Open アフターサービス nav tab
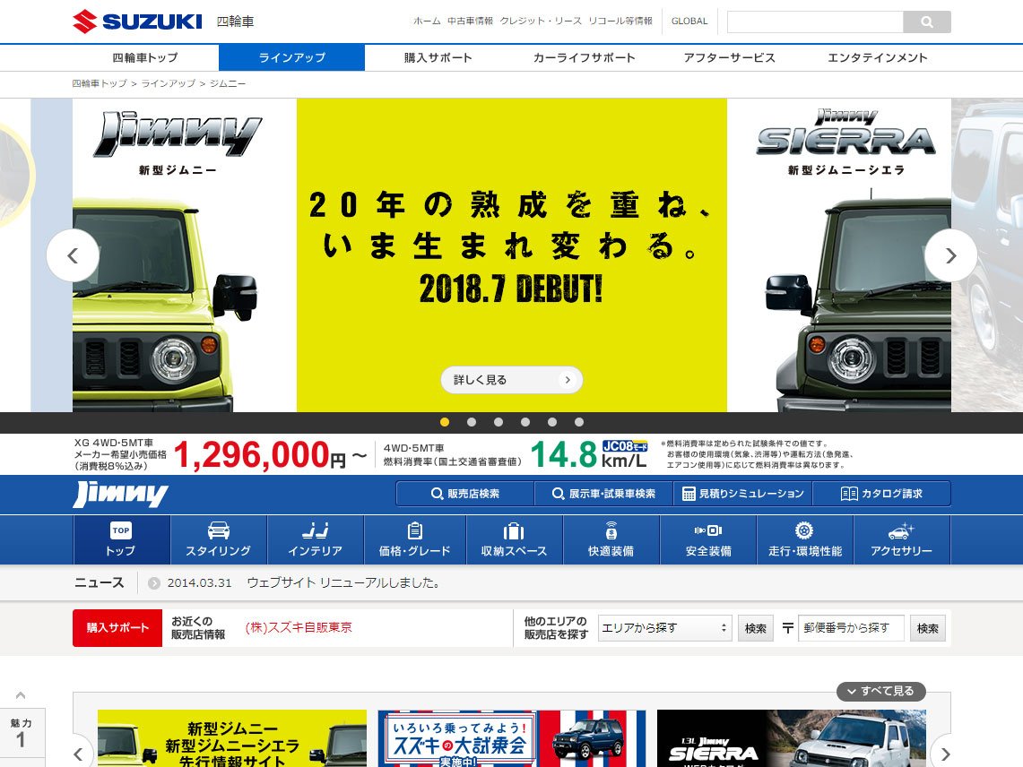This screenshot has height=767, width=1023. point(730,57)
